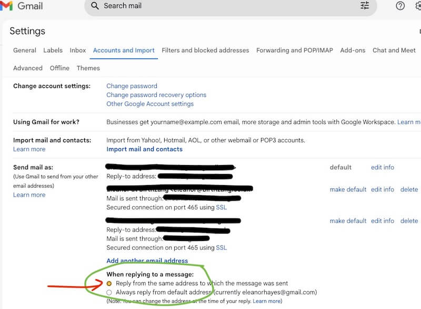Click Learn more under Import mail and contacts
421x309 pixels.
(x=29, y=149)
